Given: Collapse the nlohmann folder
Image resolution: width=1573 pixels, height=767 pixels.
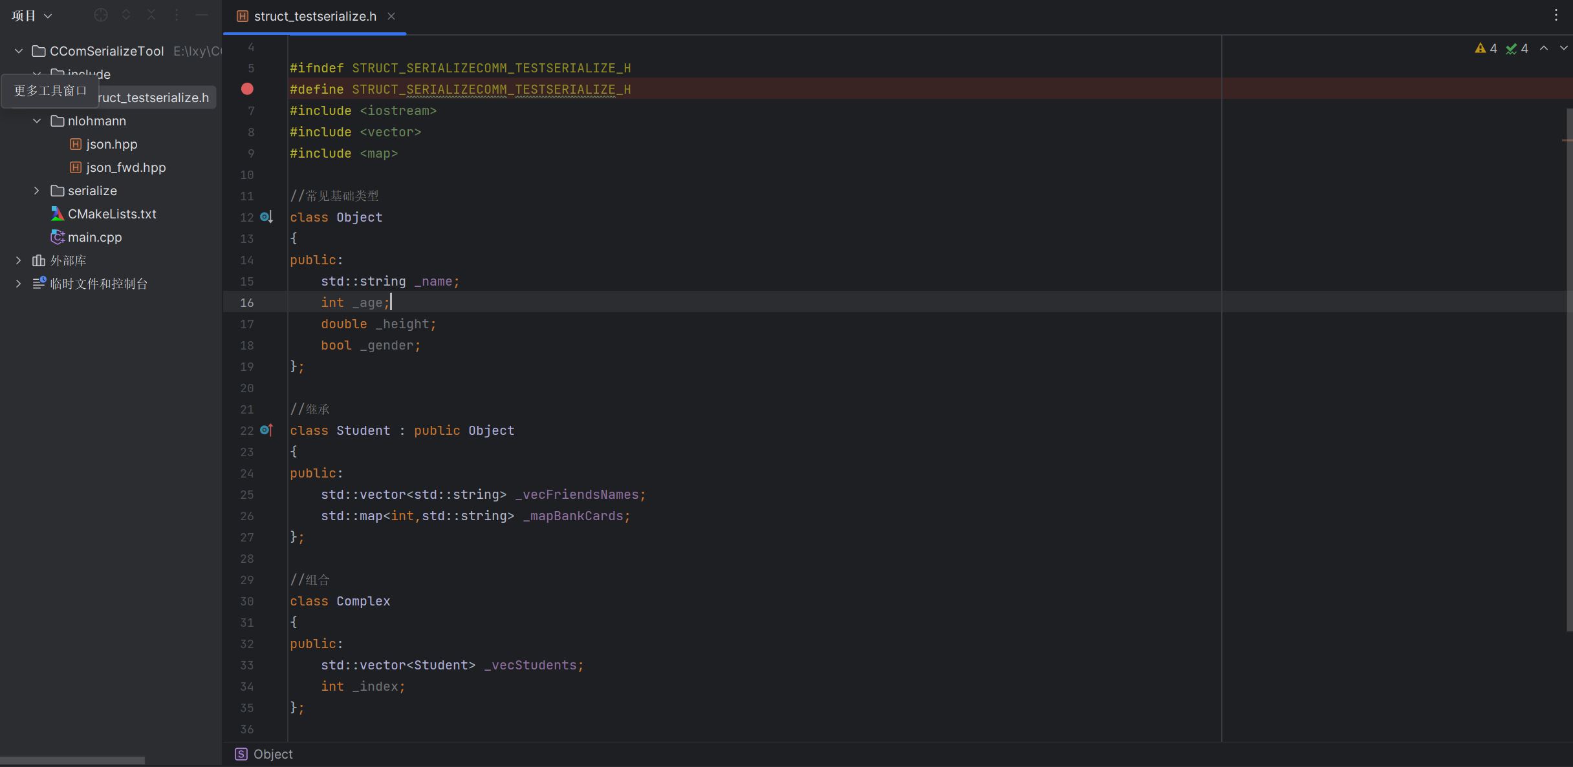Looking at the screenshot, I should point(37,121).
